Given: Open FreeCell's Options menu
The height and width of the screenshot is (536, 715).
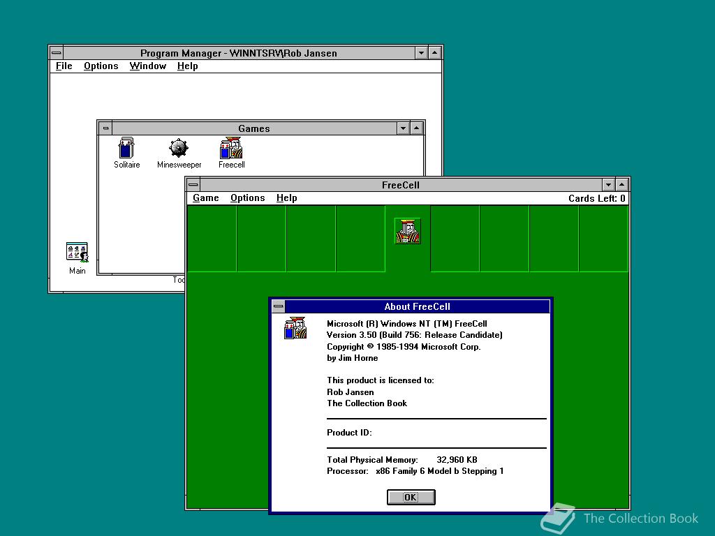Looking at the screenshot, I should (247, 198).
